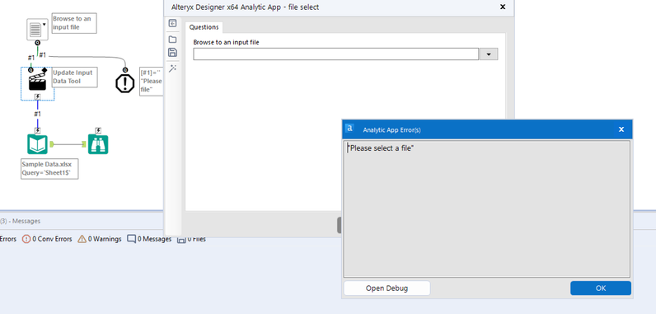
Task: Click the Error Message tool annotation text
Action: coord(152,81)
